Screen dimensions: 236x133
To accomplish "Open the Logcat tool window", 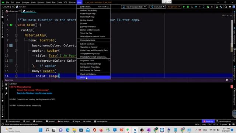I will click(x=76, y=122).
